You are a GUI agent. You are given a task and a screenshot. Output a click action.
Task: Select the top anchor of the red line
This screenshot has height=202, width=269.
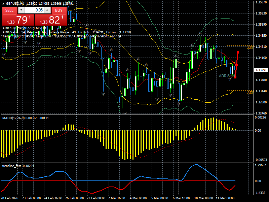coord(238,53)
